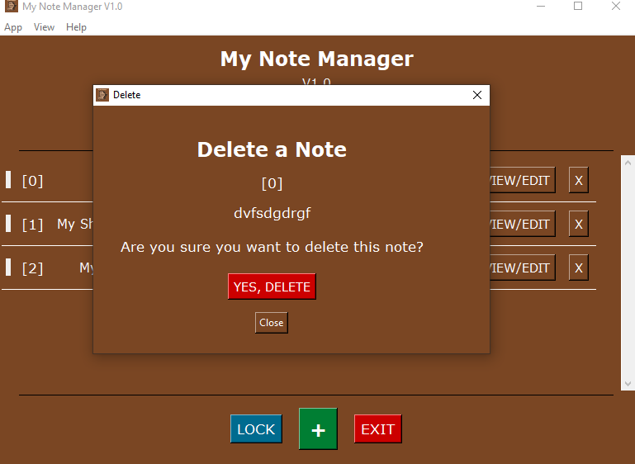Click the note text 'dvfsdgdrgf' in dialog
The height and width of the screenshot is (464, 635).
pos(272,213)
